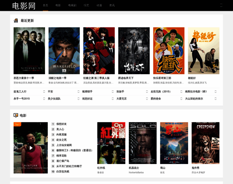Open the 快乐星球 Happy Star poster

(169, 51)
